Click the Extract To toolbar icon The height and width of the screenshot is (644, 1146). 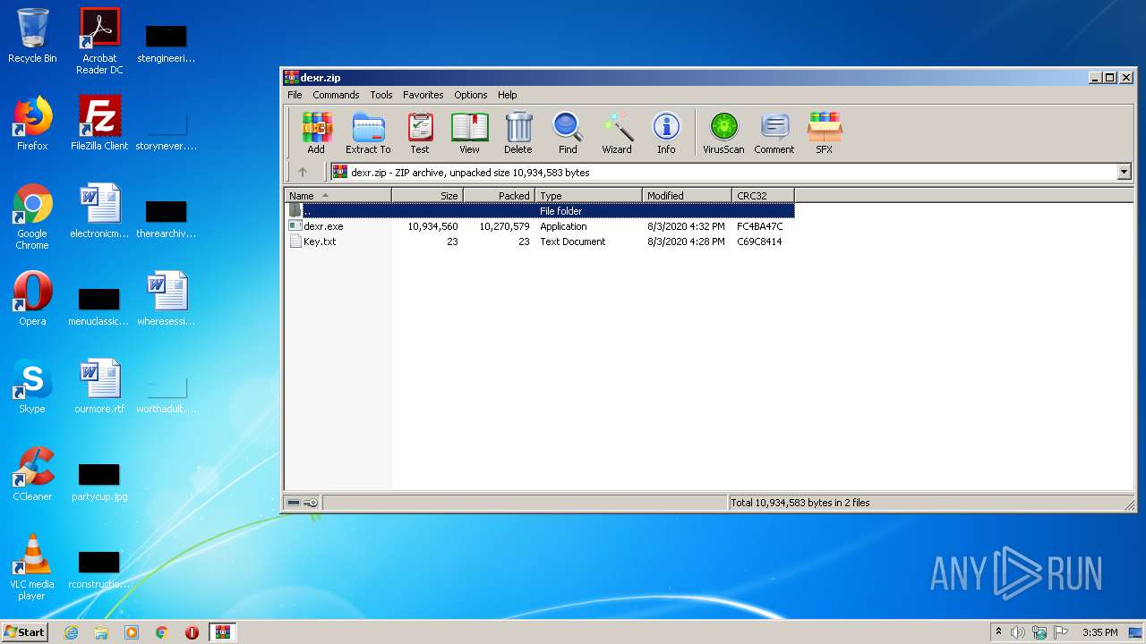[368, 132]
